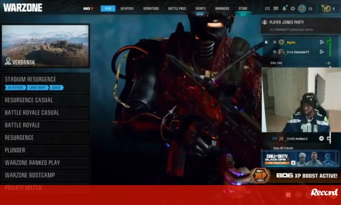
Task: Click the notifications bell icon
Action: (284, 9)
